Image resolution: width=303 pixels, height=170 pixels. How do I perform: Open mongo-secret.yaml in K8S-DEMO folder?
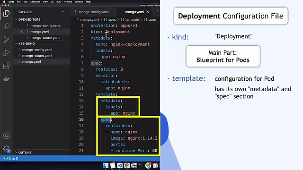pos(42,56)
